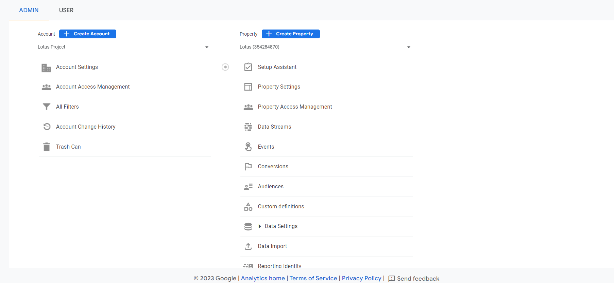Open Reporting Identity

[279, 266]
